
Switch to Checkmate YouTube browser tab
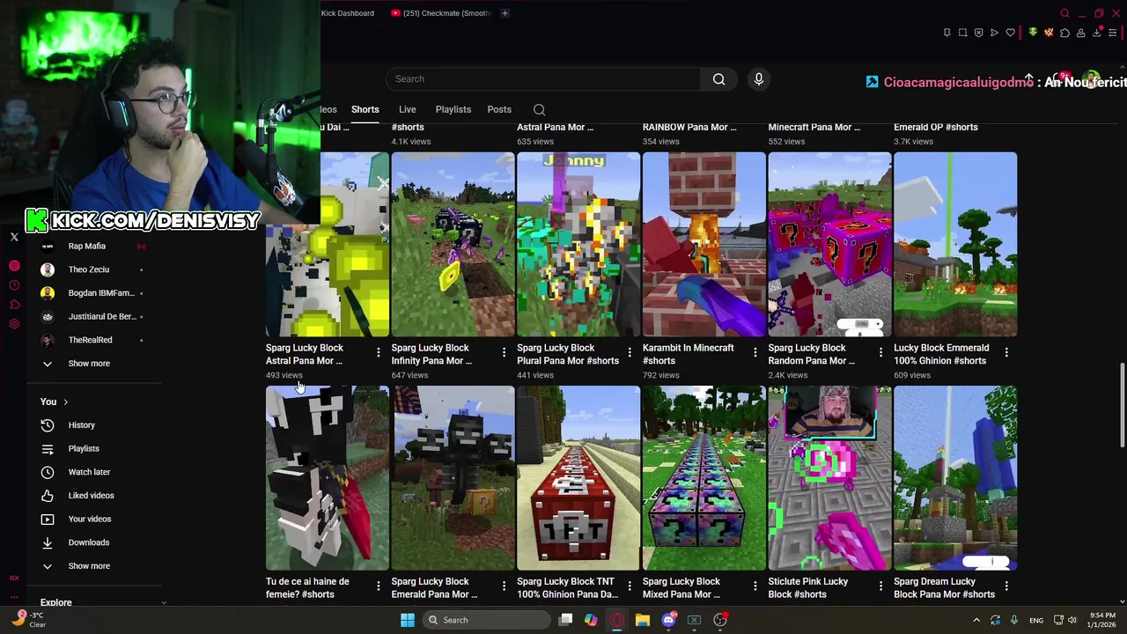click(x=440, y=13)
